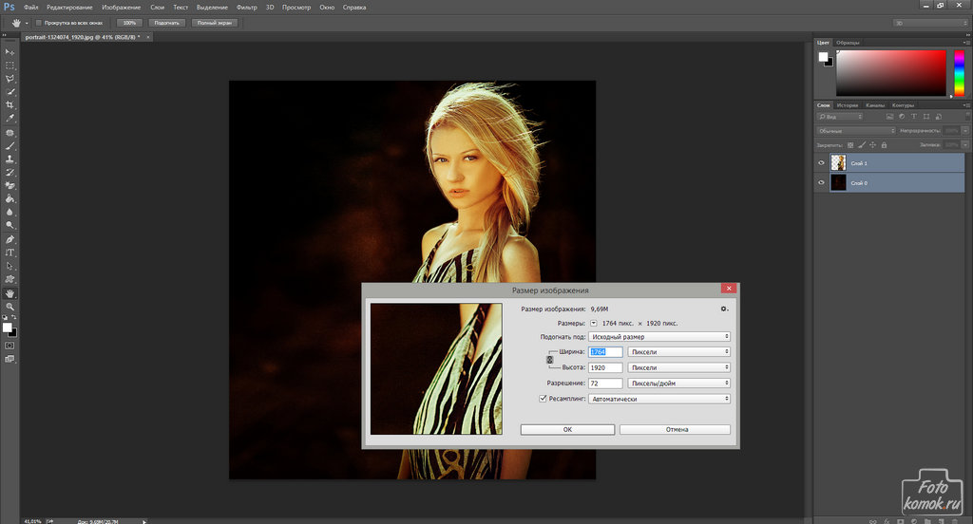
Task: Open the gear settings in image size dialog
Action: click(x=724, y=309)
